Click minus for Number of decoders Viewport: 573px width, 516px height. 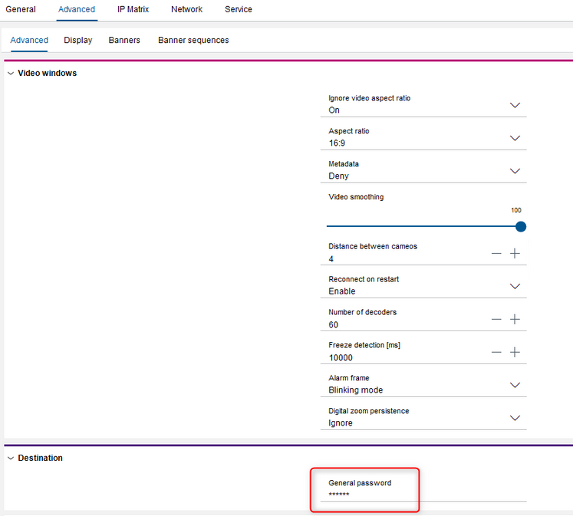[x=496, y=319]
